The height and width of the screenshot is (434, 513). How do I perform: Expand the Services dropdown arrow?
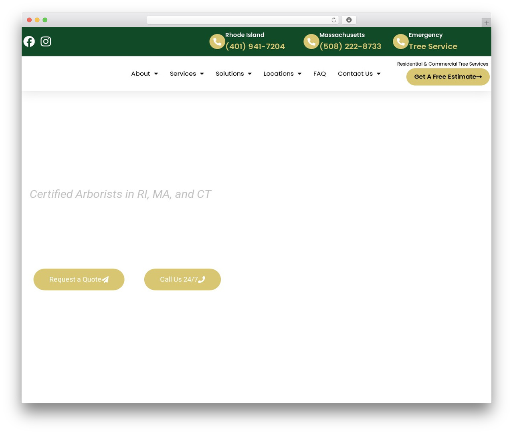point(202,74)
